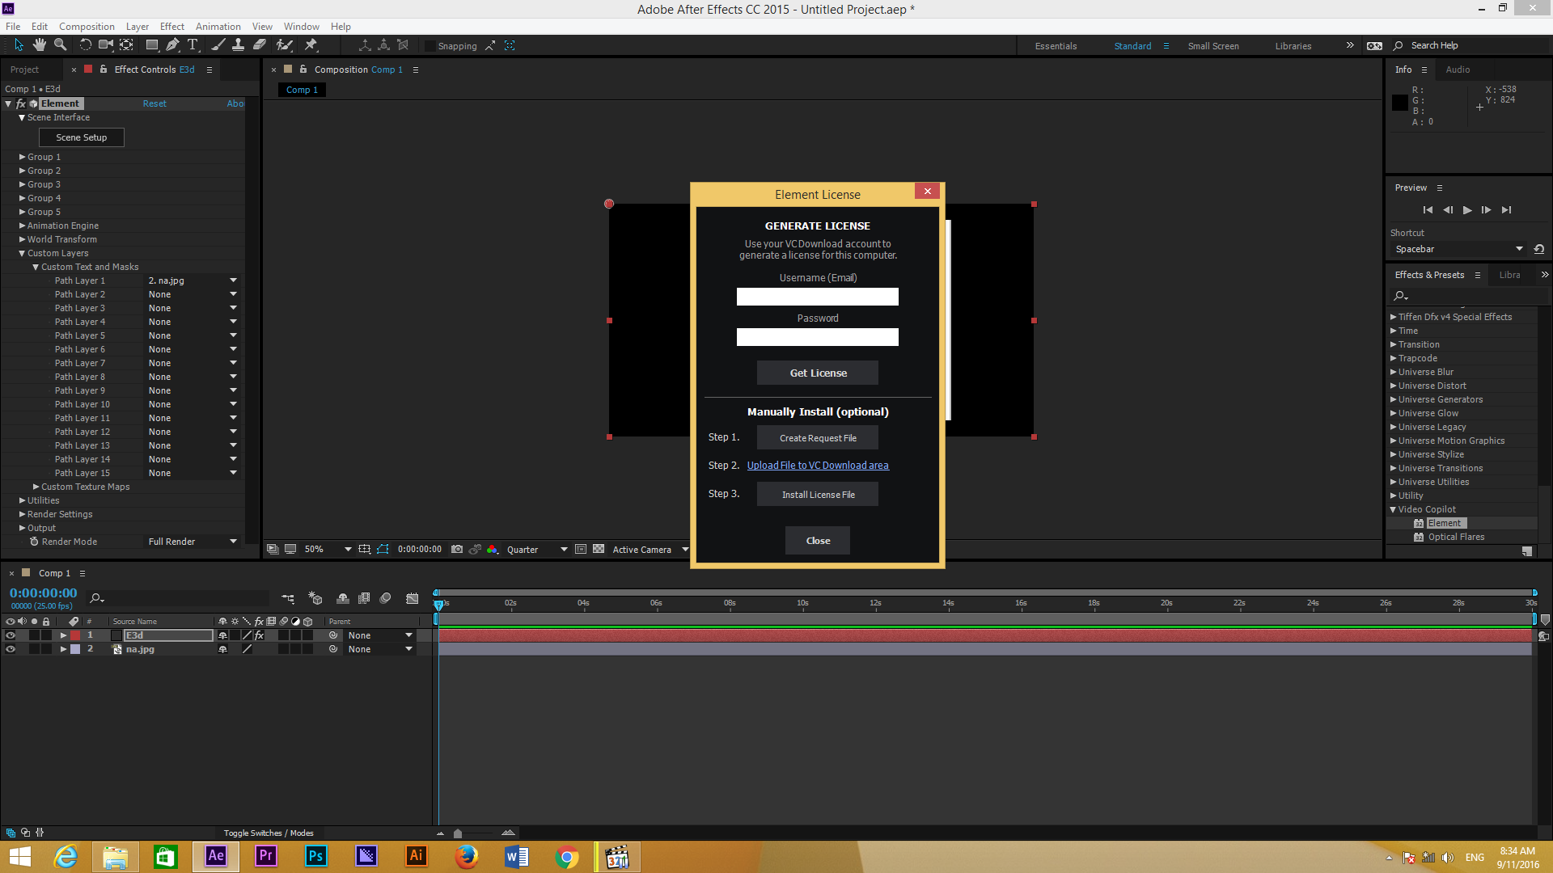Hide the E3d layer with eye toggle
Screen dimensions: 1553x873
(11, 635)
